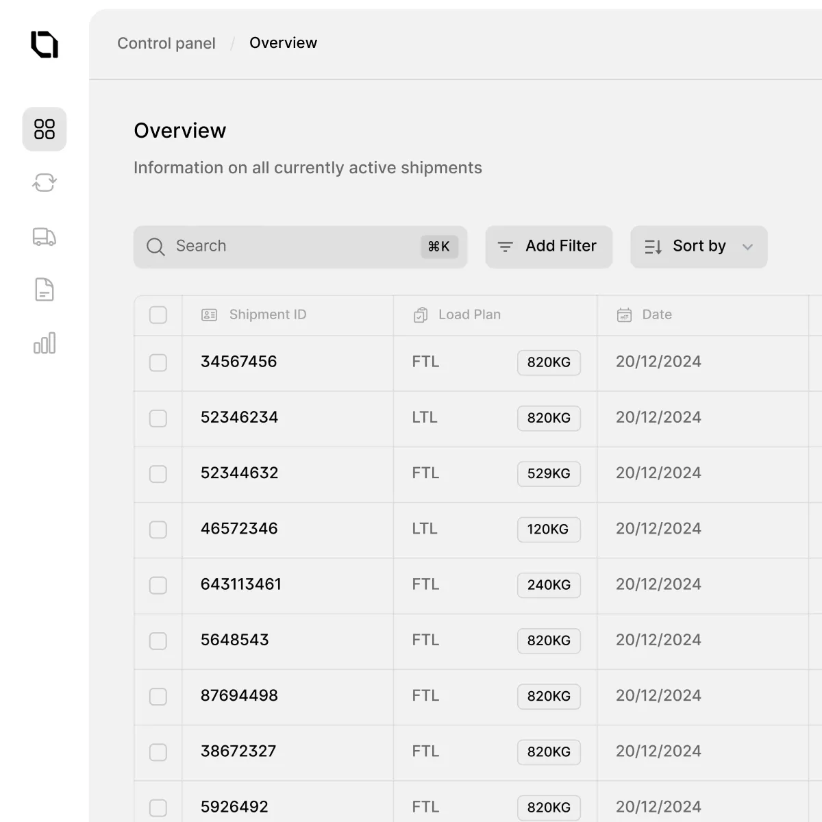The image size is (822, 822).
Task: Open the dashboard grid icon in sidebar
Action: point(45,129)
